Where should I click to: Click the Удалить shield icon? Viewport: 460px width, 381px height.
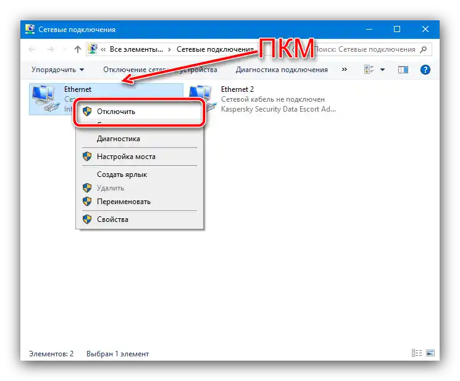point(87,187)
